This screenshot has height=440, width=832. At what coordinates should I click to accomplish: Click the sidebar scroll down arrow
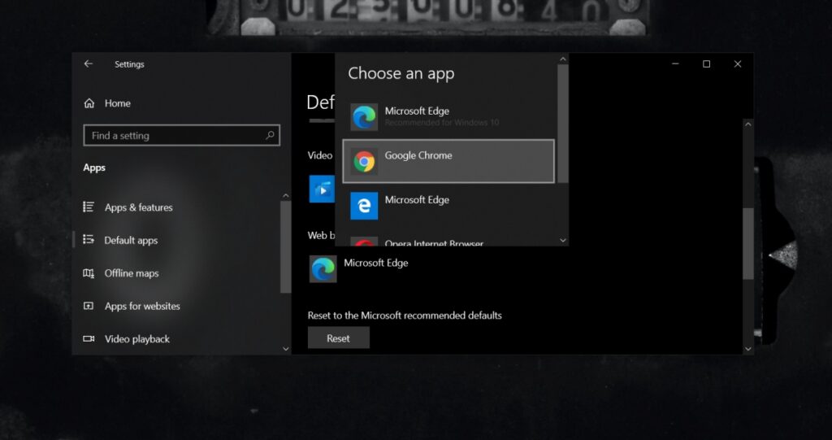[285, 348]
